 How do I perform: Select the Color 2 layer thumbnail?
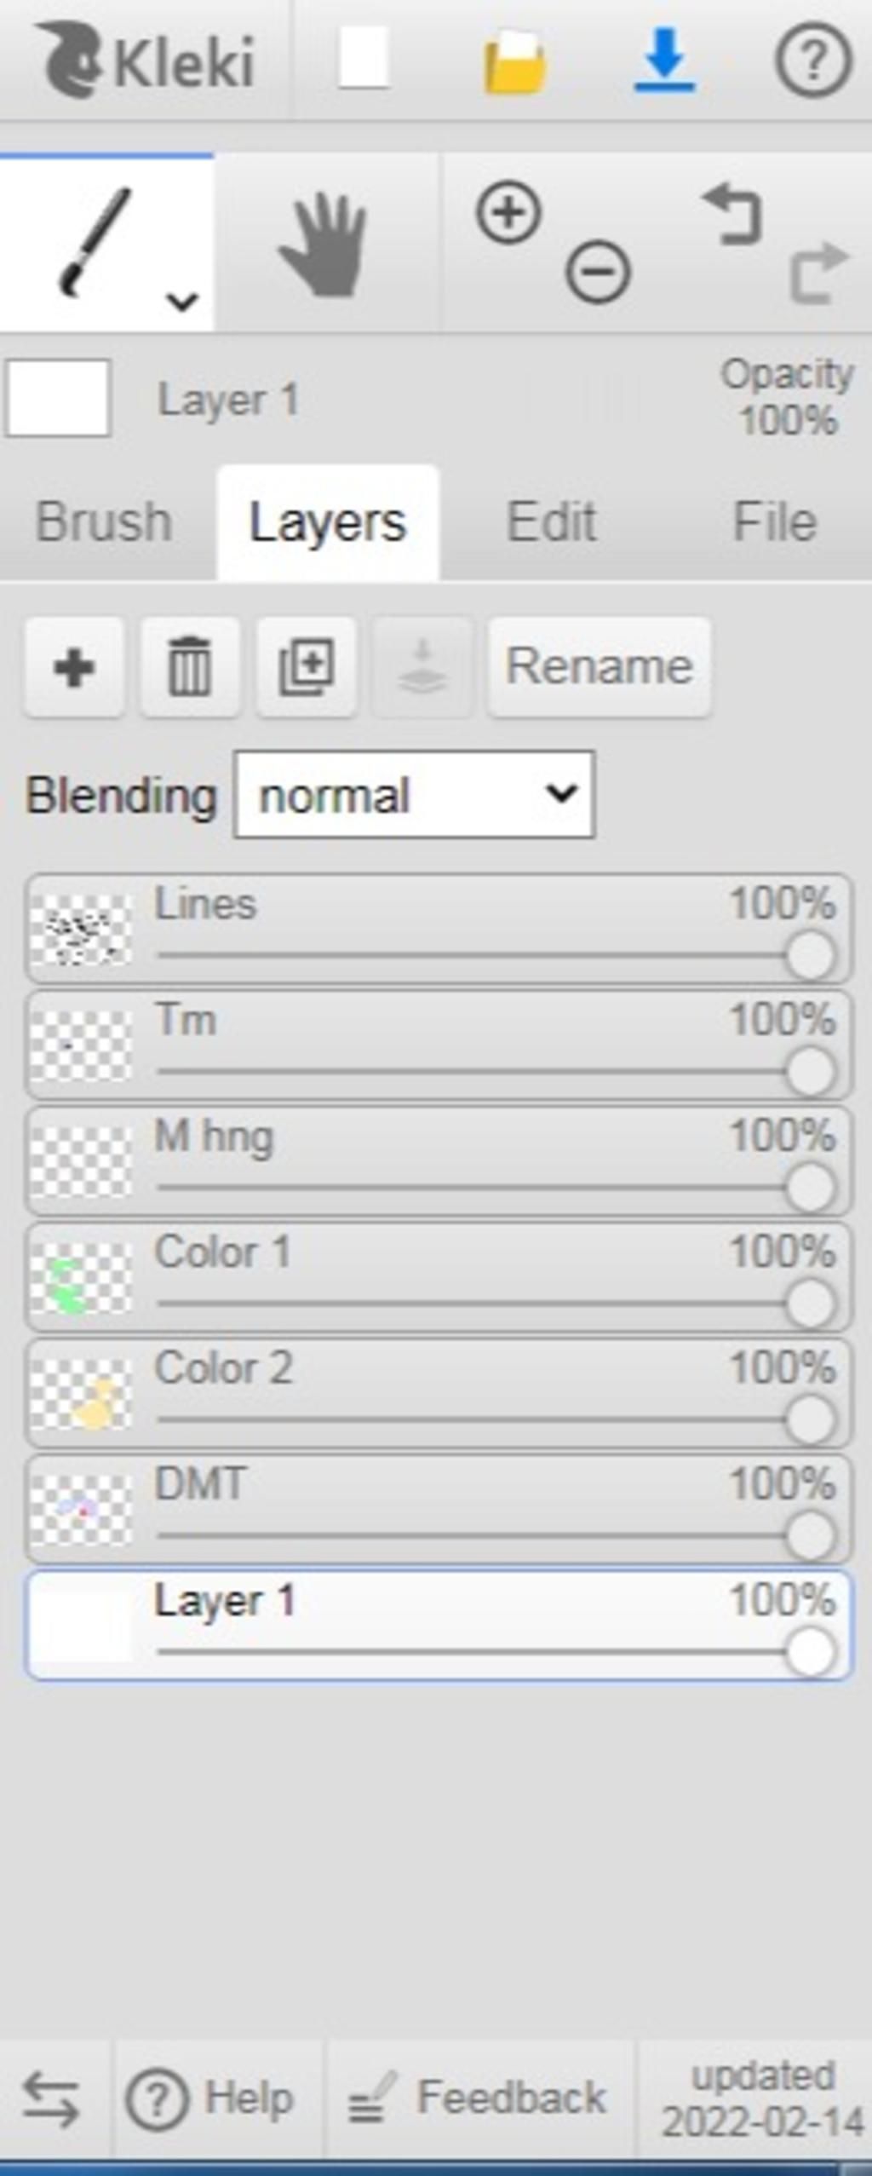pos(82,1394)
